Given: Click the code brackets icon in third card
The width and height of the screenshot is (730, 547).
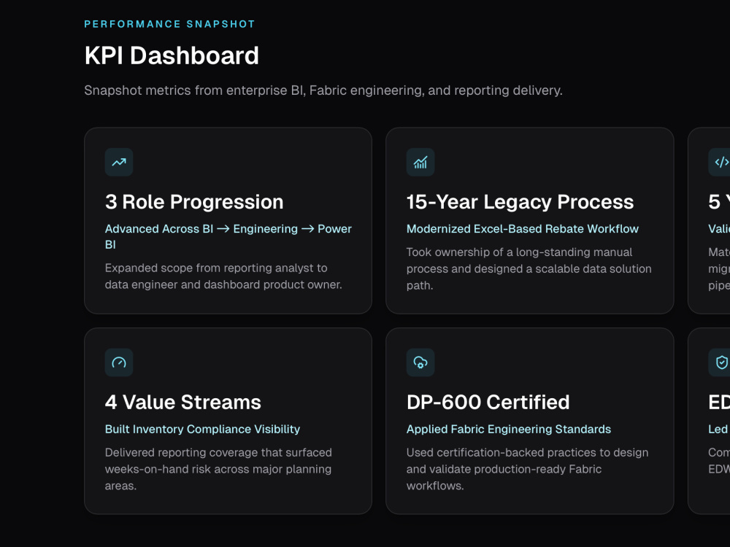Looking at the screenshot, I should click(721, 163).
